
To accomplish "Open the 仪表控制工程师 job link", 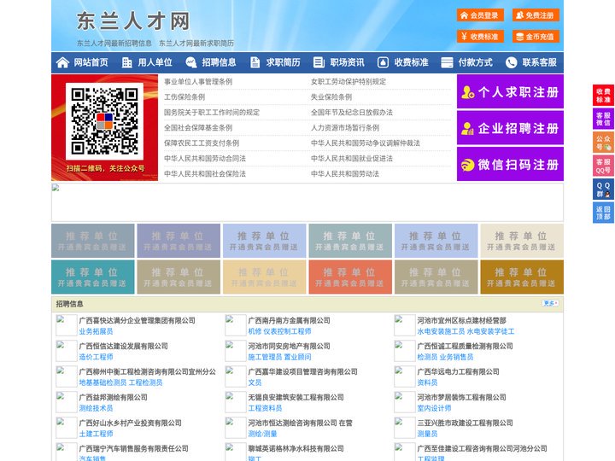I will point(287,331).
